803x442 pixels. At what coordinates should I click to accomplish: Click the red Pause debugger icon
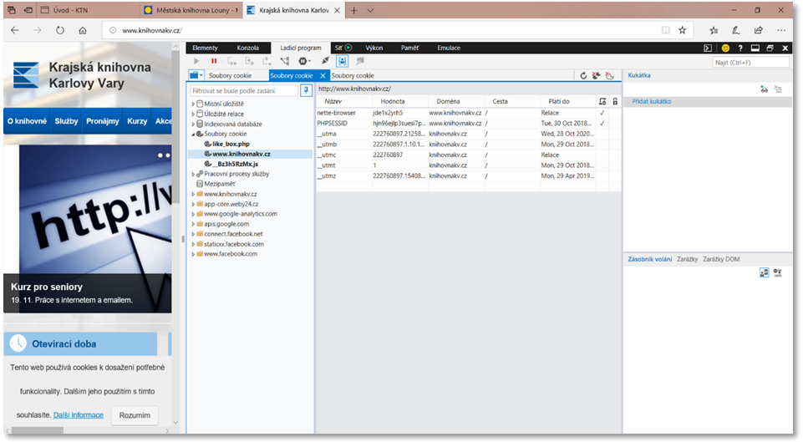click(214, 61)
